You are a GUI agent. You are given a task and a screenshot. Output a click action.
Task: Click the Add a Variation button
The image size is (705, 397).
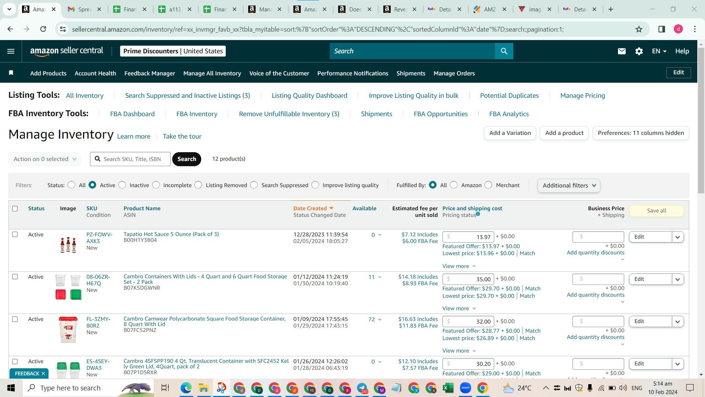[510, 133]
